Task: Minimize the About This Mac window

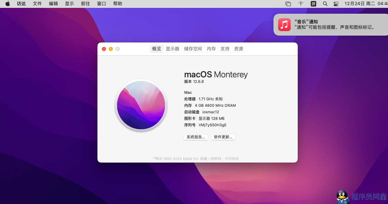Action: tap(111, 49)
